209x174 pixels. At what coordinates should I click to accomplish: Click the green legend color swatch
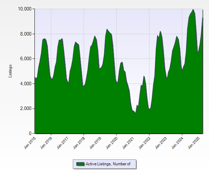point(80,164)
